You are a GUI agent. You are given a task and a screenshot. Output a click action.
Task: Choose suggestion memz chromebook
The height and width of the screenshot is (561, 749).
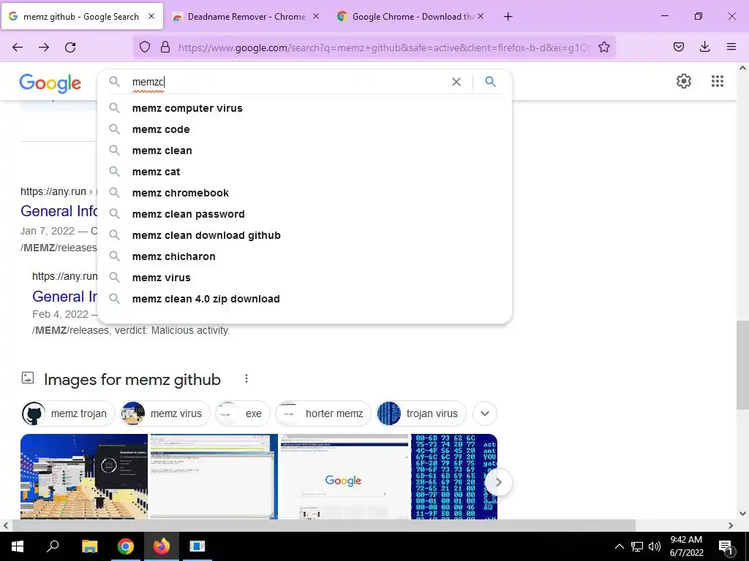pyautogui.click(x=304, y=193)
